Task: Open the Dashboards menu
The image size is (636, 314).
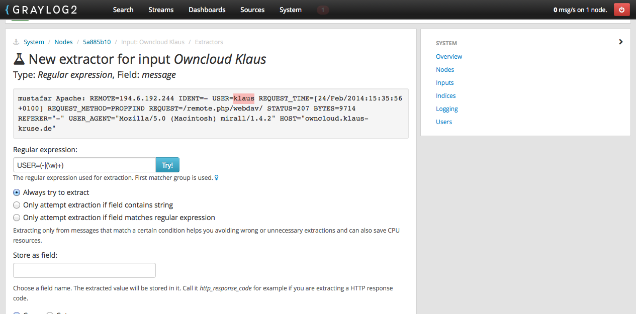Action: click(207, 10)
